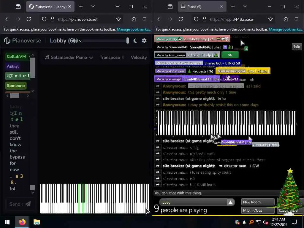Screen dimensions: 304x228
Task: Click the Velocity control
Action: pyautogui.click(x=139, y=57)
